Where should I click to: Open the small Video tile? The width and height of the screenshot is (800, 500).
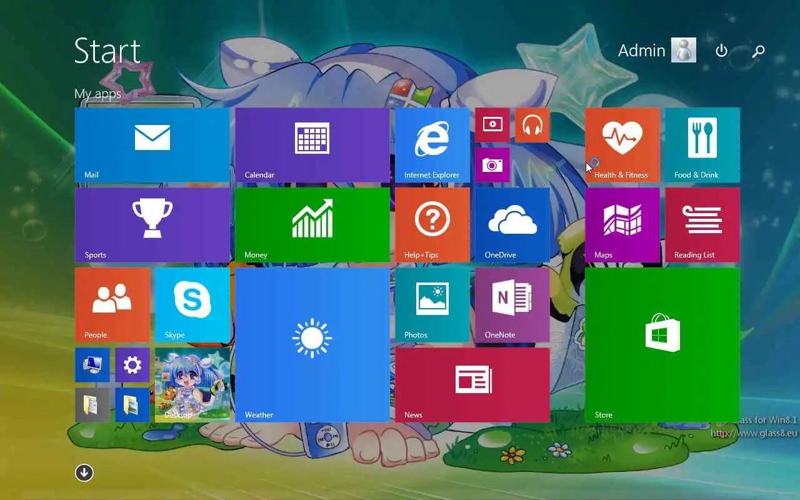[x=492, y=125]
